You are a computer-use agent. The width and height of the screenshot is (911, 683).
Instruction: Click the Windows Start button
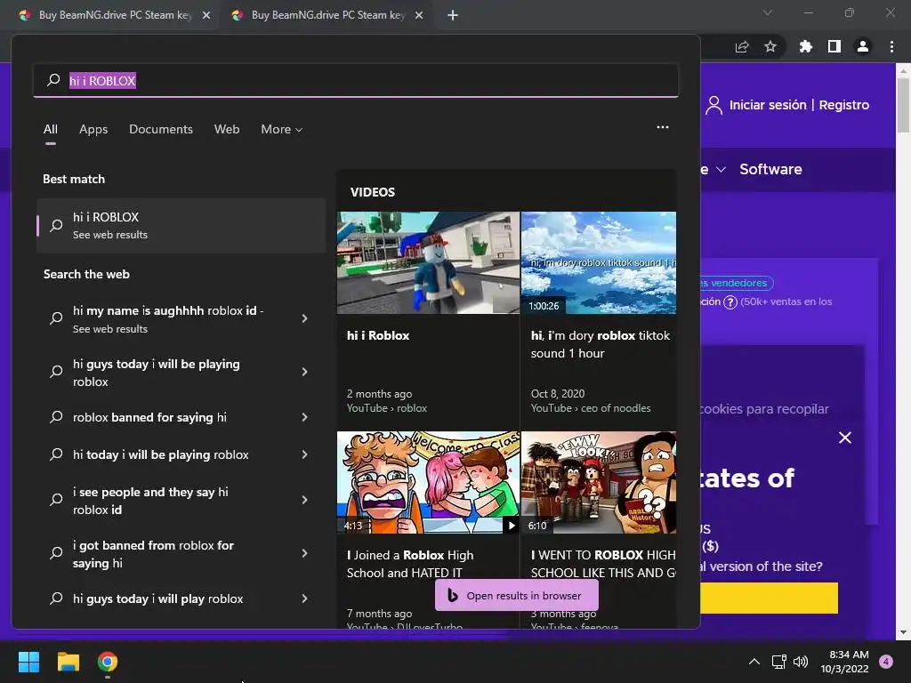click(28, 662)
